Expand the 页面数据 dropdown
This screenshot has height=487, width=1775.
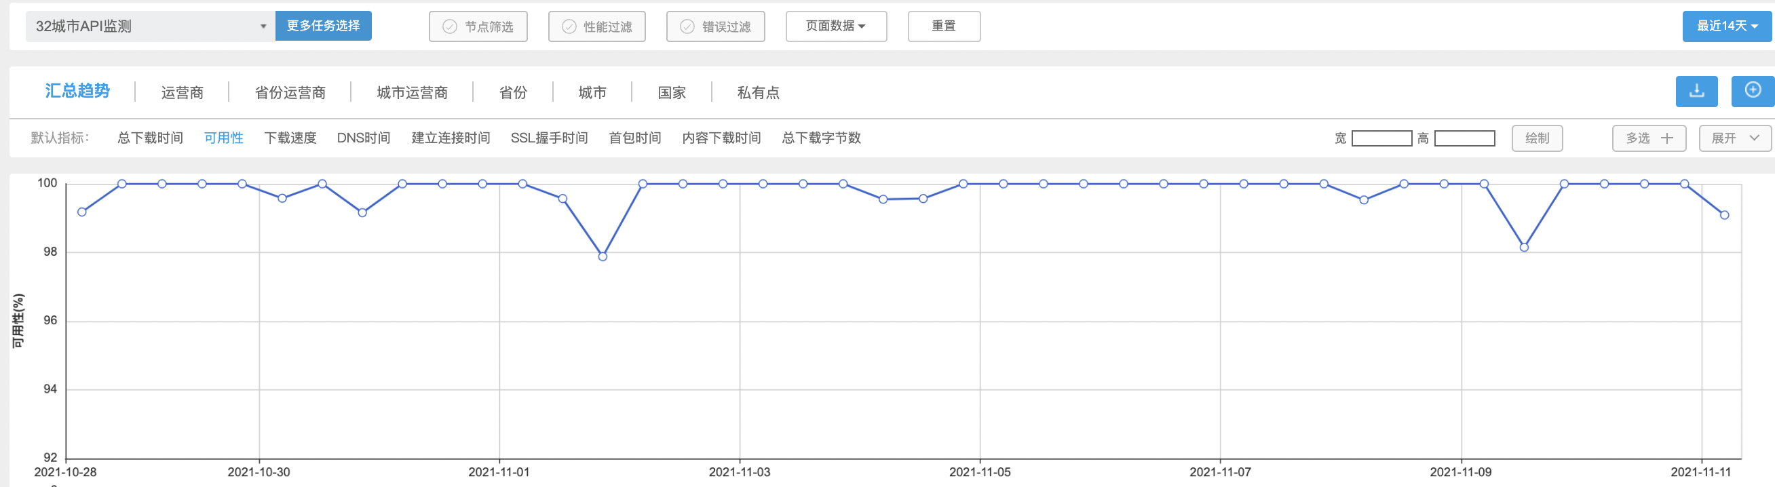[x=836, y=26]
